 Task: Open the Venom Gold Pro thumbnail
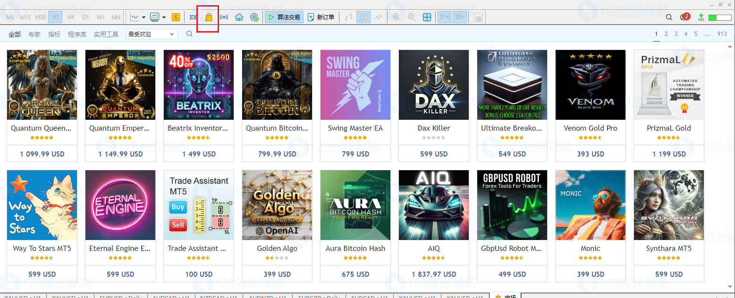pyautogui.click(x=591, y=85)
